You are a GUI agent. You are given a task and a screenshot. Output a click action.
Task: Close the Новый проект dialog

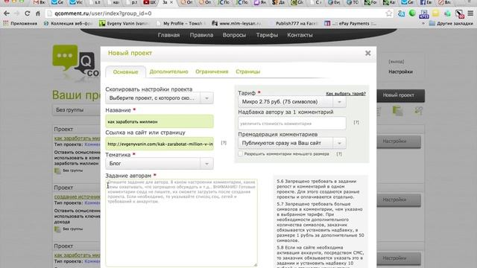click(x=367, y=53)
